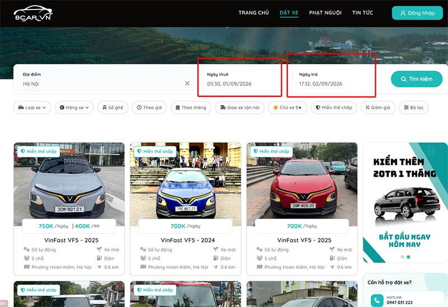
Task: Toggle the Giảm giá filter
Action: coord(377,108)
